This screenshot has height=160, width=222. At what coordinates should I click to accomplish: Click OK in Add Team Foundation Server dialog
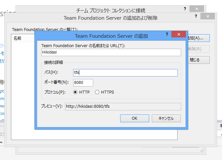point(134,118)
